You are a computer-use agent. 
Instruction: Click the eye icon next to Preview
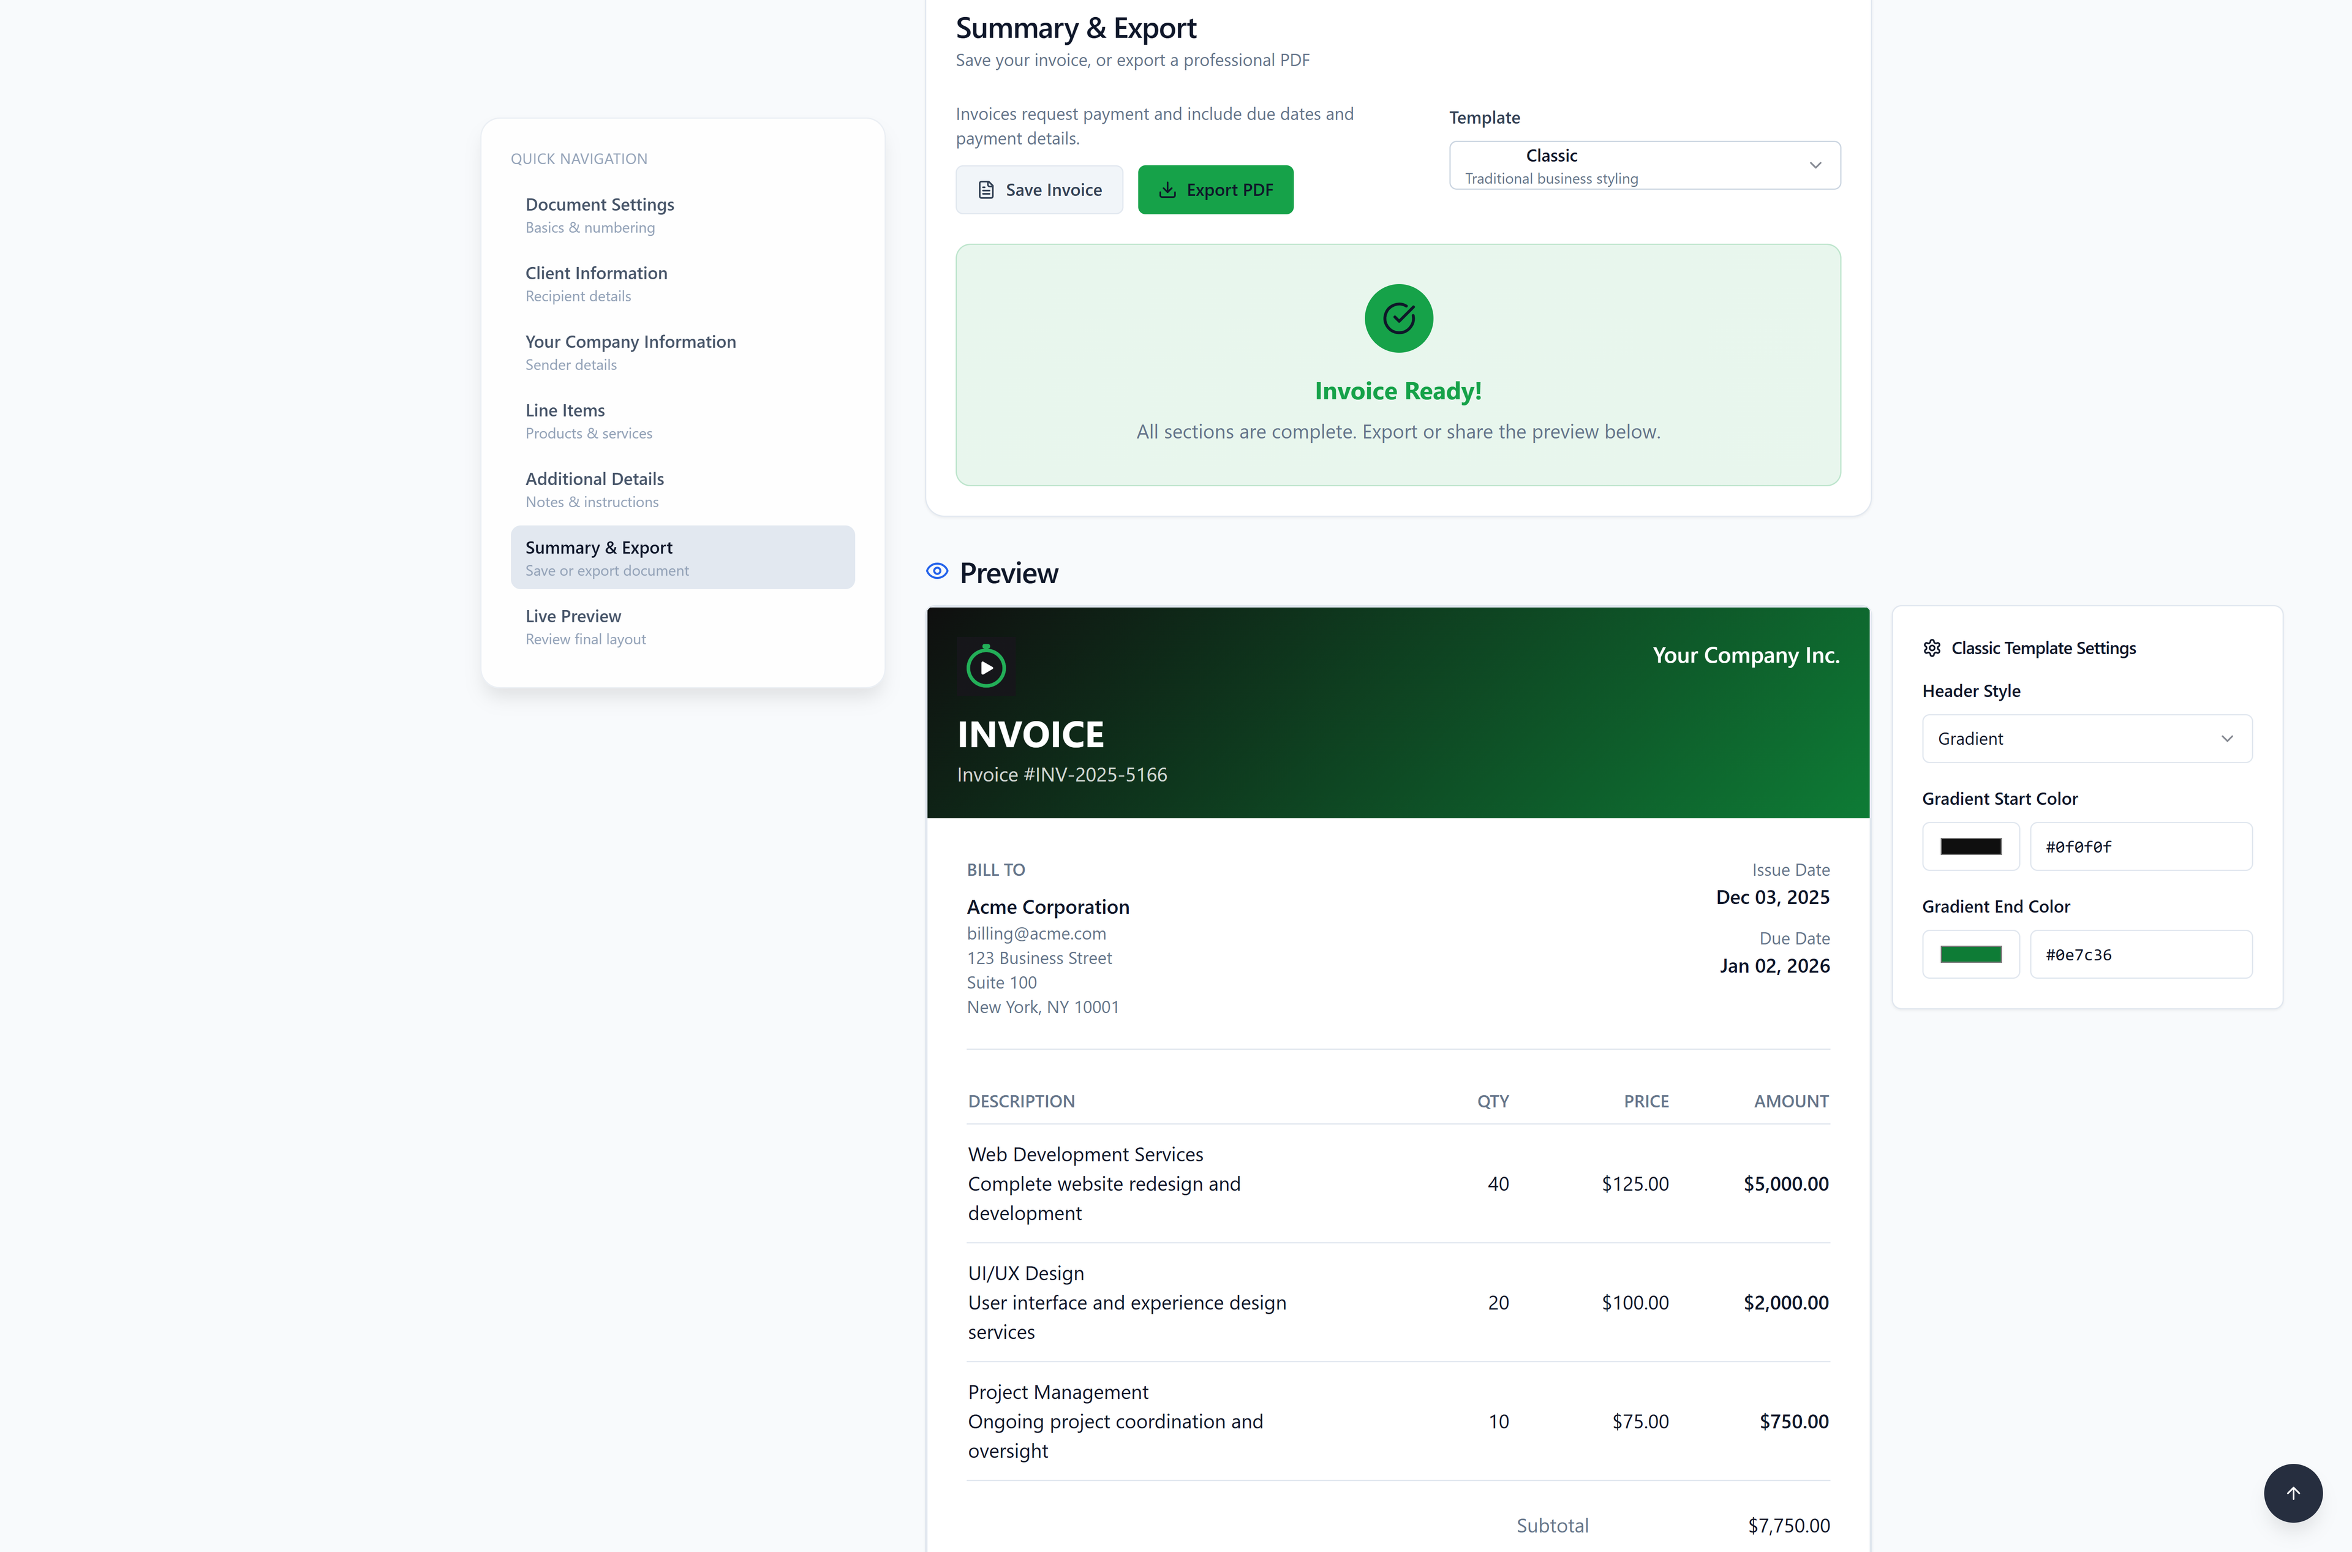pos(937,571)
